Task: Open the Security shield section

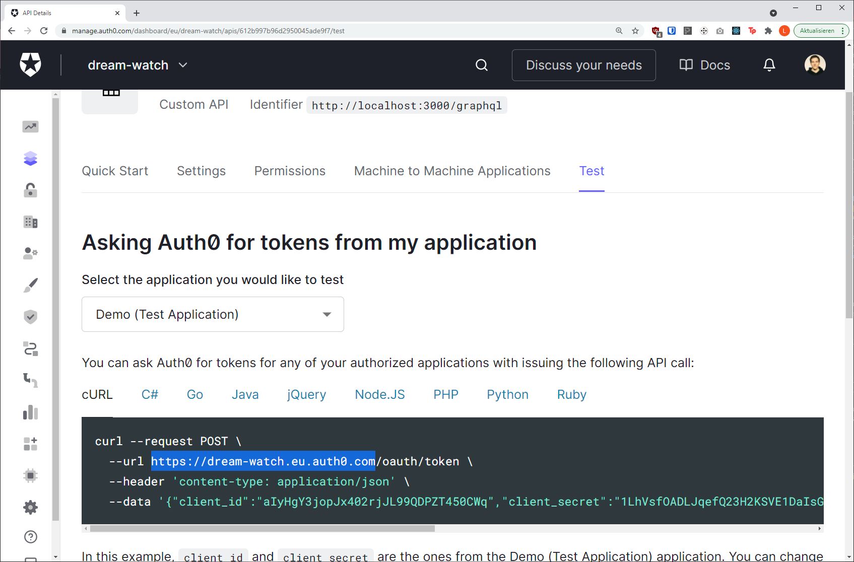Action: point(30,317)
